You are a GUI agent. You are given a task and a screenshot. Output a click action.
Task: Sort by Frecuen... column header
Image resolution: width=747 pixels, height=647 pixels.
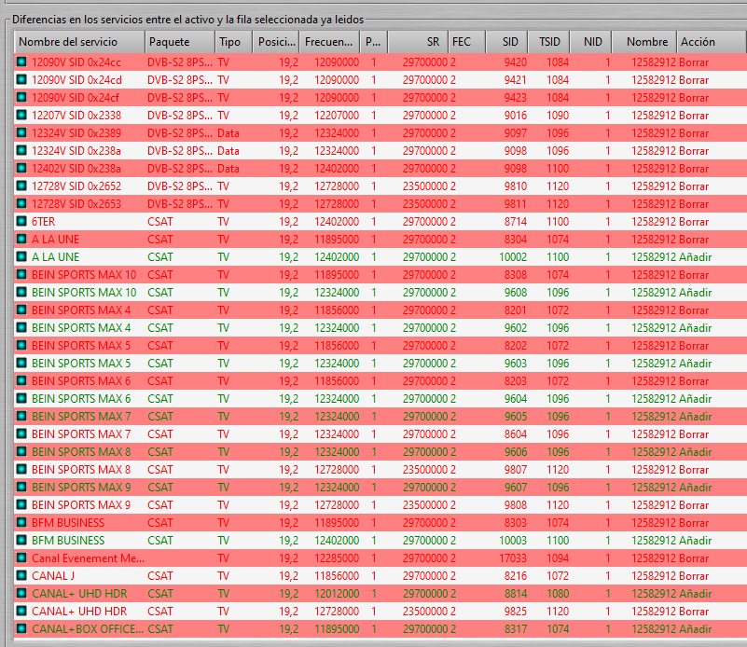click(329, 42)
